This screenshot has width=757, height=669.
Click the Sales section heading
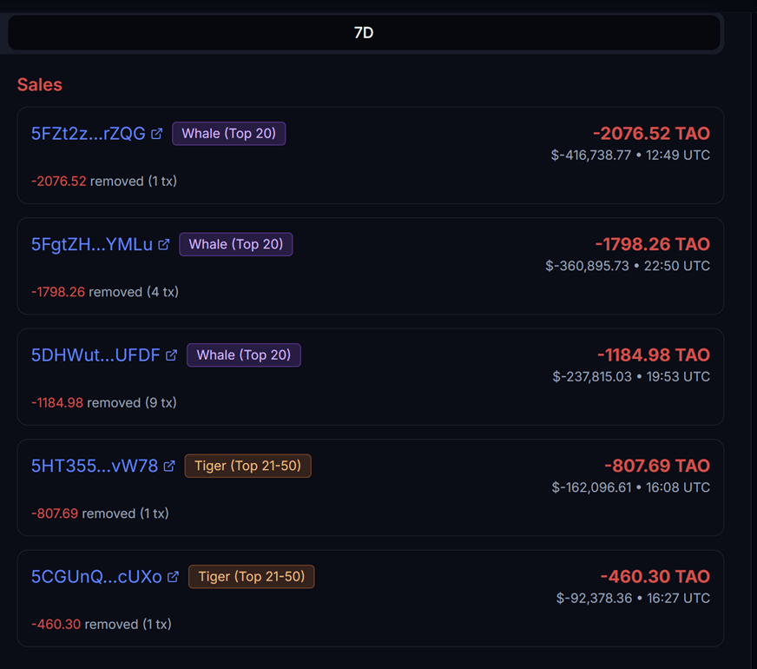[40, 84]
